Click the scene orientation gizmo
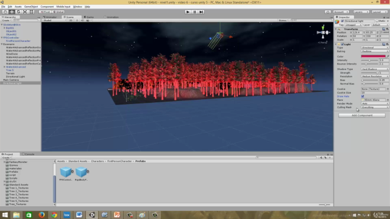This screenshot has width=390, height=219. click(x=323, y=32)
